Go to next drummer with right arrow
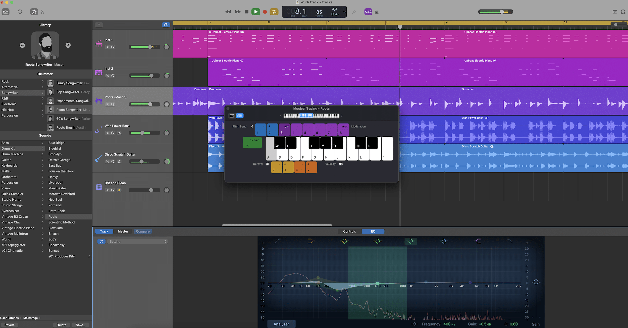 point(68,45)
